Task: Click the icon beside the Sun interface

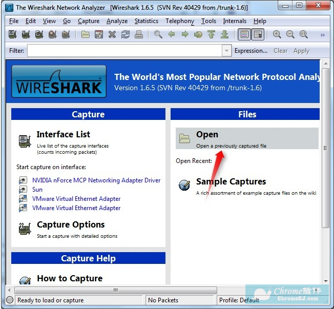Action: [x=23, y=190]
